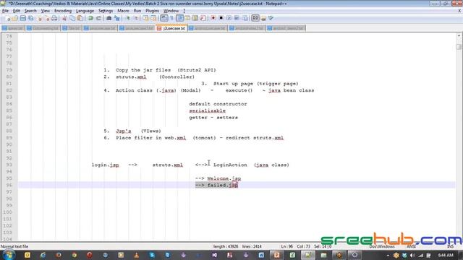This screenshot has height=260, width=463.
Task: Click Dos\Windows EOL status field
Action: coord(382,246)
